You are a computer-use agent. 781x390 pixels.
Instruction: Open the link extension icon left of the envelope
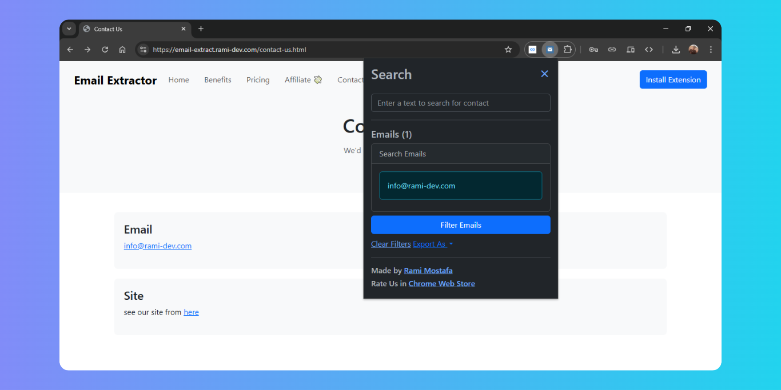click(532, 50)
